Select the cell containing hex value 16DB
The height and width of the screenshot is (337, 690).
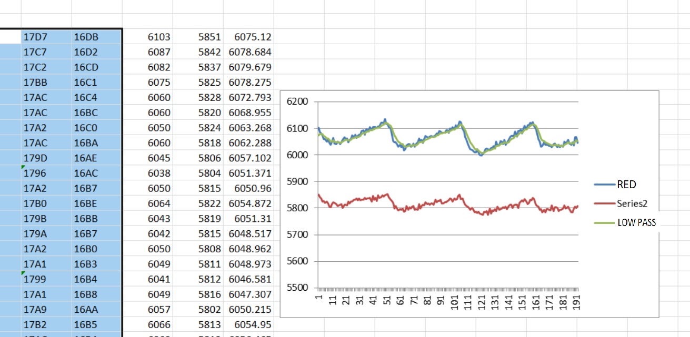97,37
